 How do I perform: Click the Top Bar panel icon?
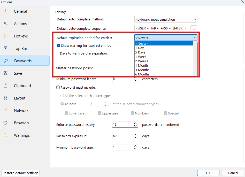[x=5, y=48]
